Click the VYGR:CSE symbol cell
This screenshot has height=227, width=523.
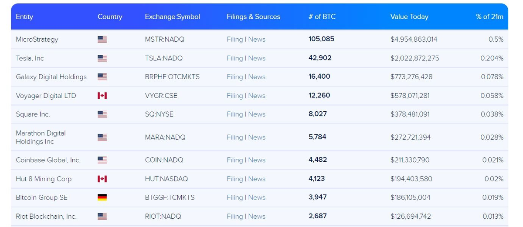[161, 95]
